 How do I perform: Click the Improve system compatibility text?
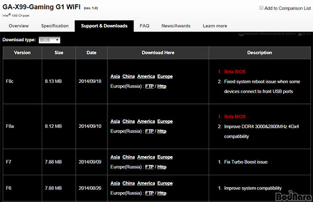point(252,188)
